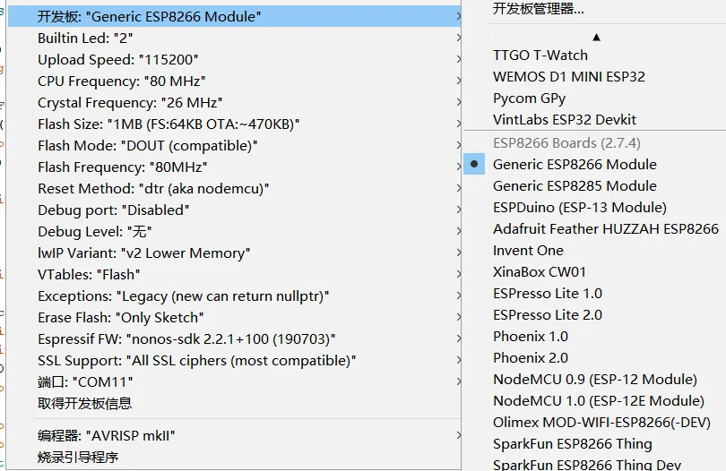Screen dimensions: 726x471
Task: Select Pycom GPy board
Action: [529, 98]
